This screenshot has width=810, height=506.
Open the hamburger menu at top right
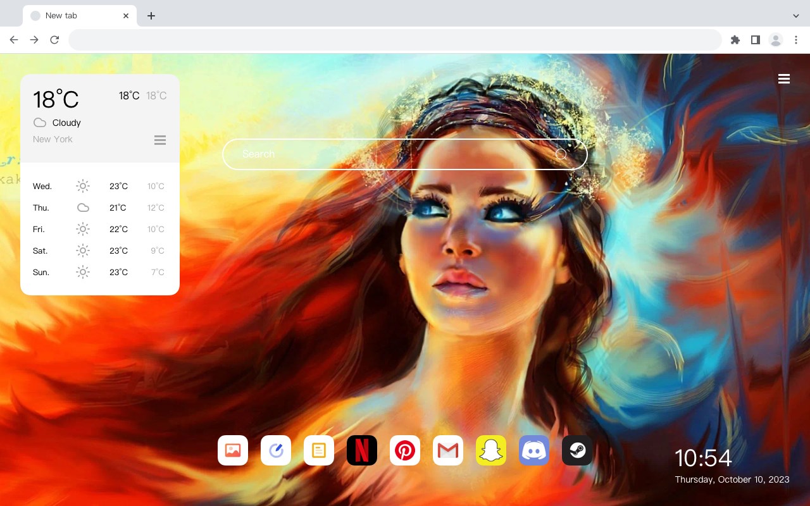[784, 78]
